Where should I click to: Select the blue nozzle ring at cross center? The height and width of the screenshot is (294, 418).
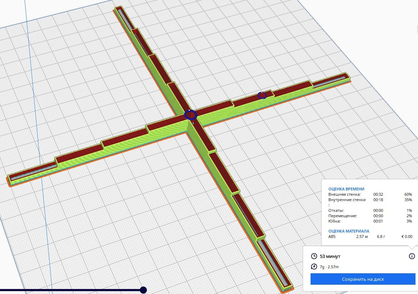click(x=191, y=115)
